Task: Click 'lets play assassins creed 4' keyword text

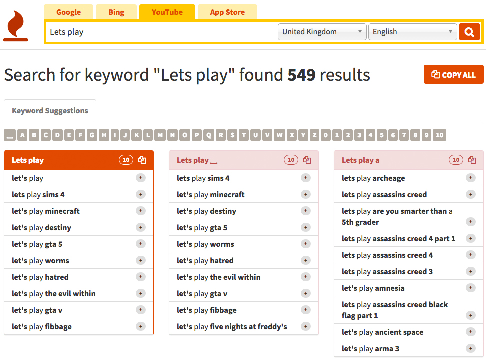Action: click(387, 255)
